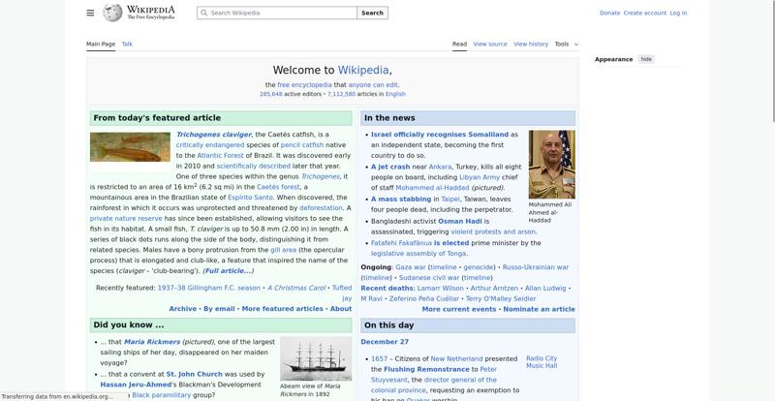
Task: Click the Log in link
Action: click(678, 14)
